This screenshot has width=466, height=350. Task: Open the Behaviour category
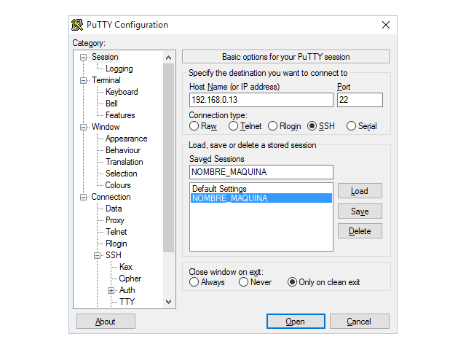click(x=123, y=150)
